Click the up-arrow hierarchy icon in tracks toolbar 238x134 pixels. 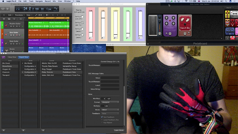click(4, 15)
